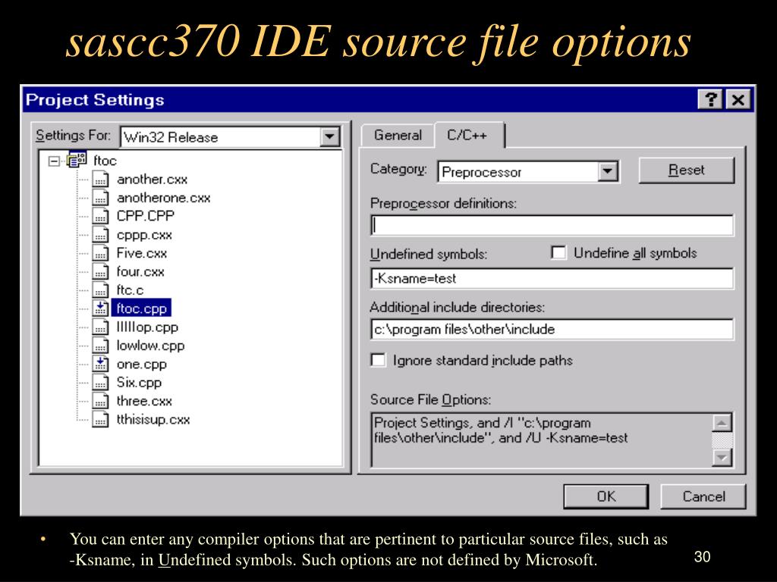Click Source File Options scroll up arrow
The height and width of the screenshot is (582, 777).
coord(722,423)
